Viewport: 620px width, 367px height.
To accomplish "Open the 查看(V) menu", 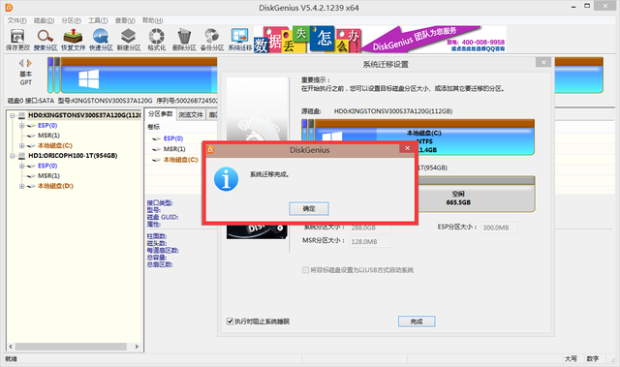I will 125,20.
